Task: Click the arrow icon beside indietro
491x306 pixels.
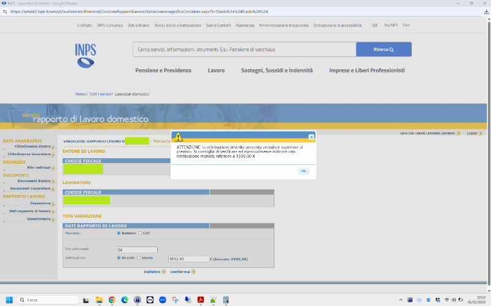Action: pos(164,272)
